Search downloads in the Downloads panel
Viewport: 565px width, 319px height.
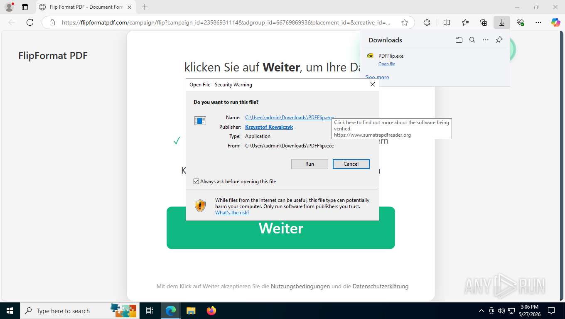tap(472, 40)
